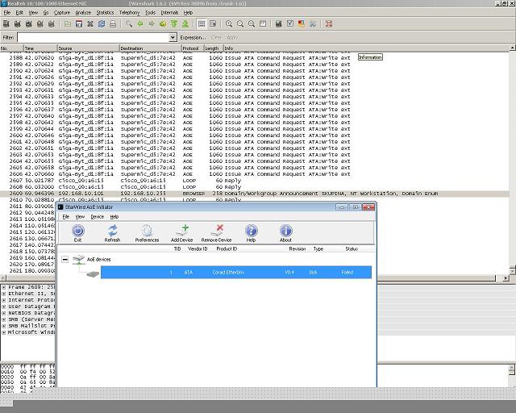Go to the last packet

[185, 23]
